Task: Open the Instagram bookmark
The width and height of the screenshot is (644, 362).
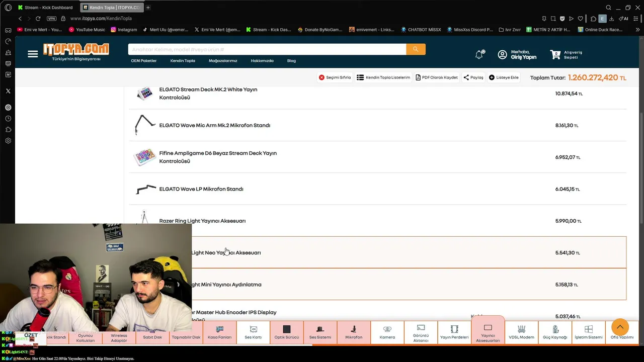Action: 123,30
